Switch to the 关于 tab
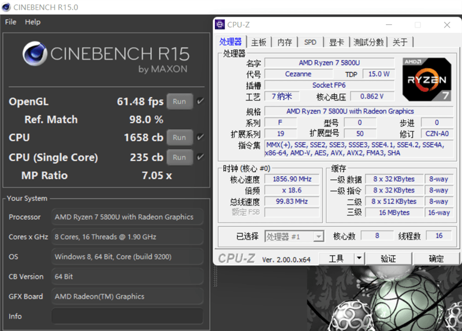Image resolution: width=462 pixels, height=331 pixels. coord(400,42)
